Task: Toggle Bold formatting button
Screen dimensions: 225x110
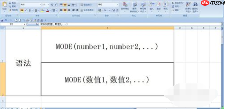Action: coord(22,10)
